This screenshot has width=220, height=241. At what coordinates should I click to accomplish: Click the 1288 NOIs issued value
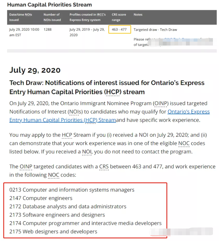48,30
